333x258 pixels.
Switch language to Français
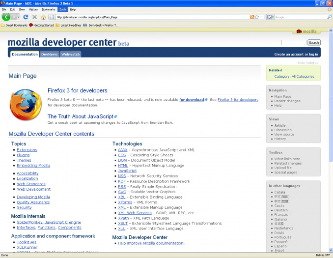[281, 215]
